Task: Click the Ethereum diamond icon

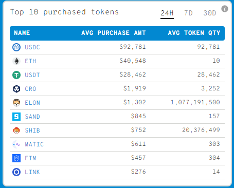Action: (x=16, y=61)
